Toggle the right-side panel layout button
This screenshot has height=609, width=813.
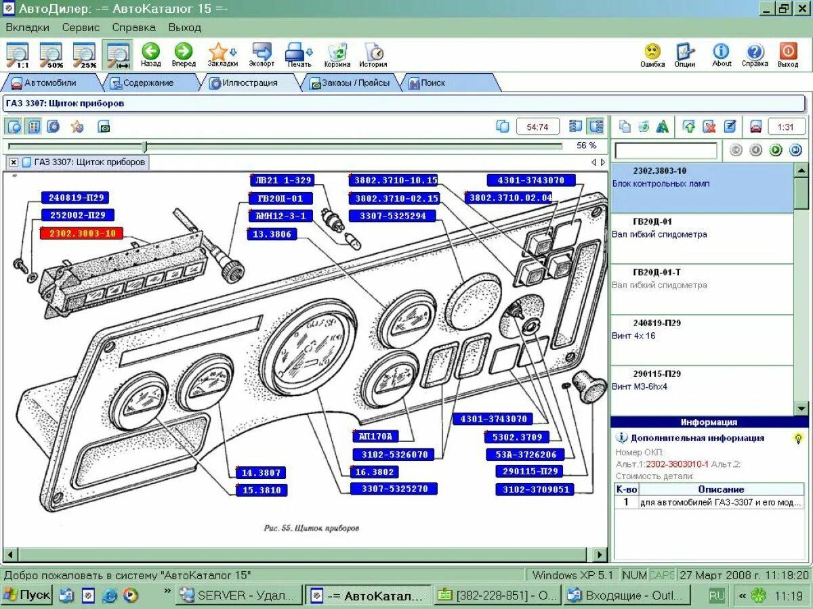pos(596,127)
